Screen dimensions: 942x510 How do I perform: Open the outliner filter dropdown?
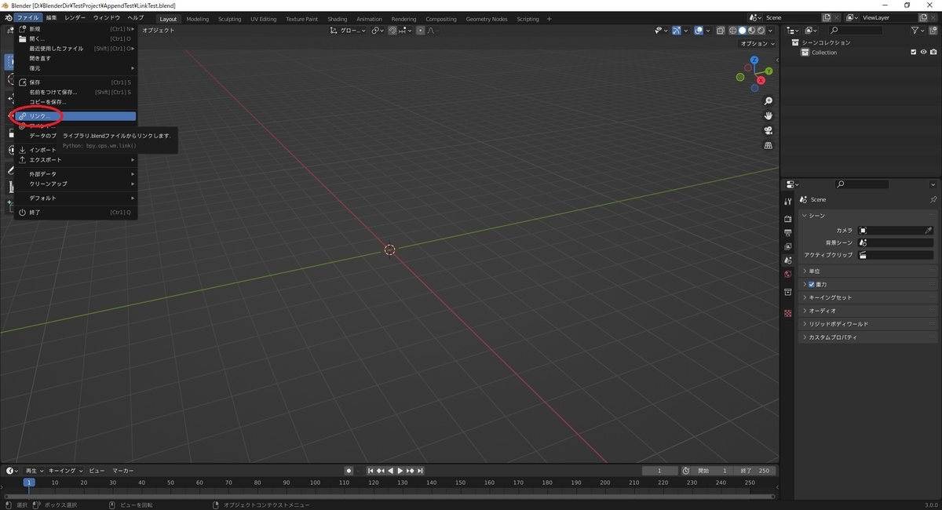[918, 31]
